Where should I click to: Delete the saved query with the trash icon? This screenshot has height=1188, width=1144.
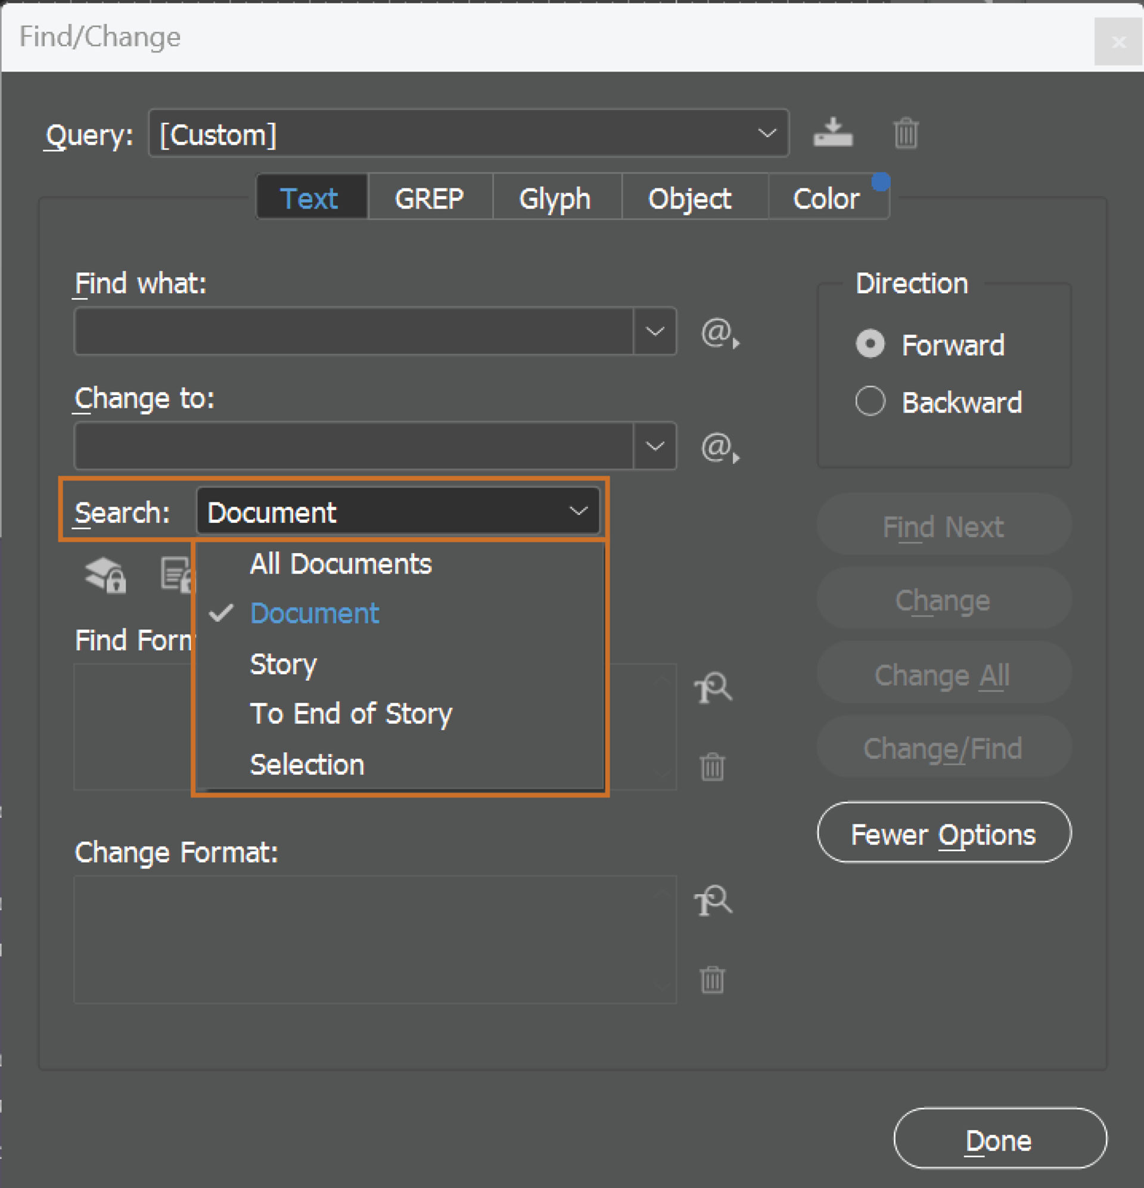coord(905,134)
